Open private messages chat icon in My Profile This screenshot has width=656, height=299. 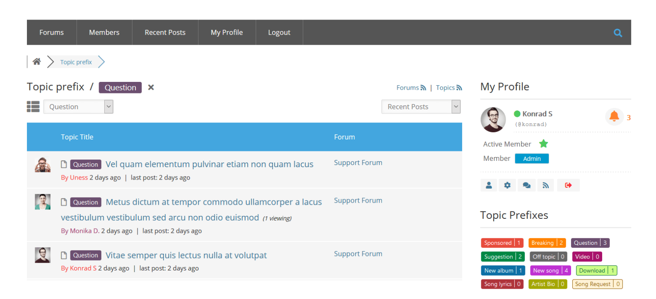(x=526, y=185)
